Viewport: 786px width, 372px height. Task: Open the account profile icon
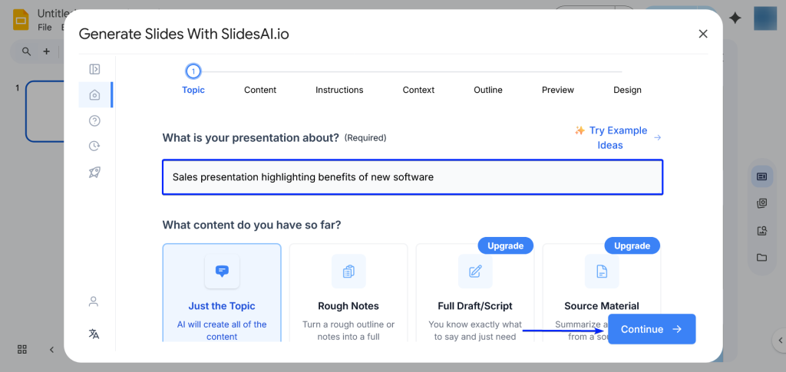(x=94, y=301)
